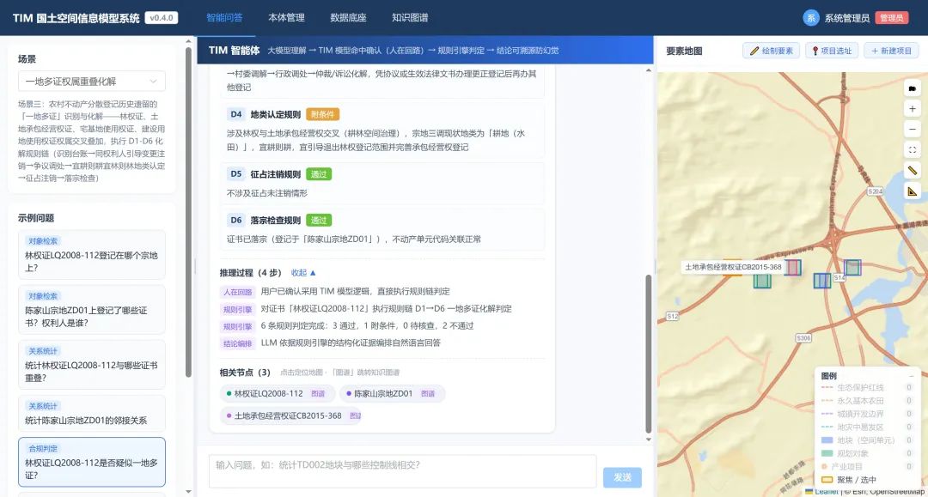Click the 人在回路 reasoning step tag

coord(237,292)
